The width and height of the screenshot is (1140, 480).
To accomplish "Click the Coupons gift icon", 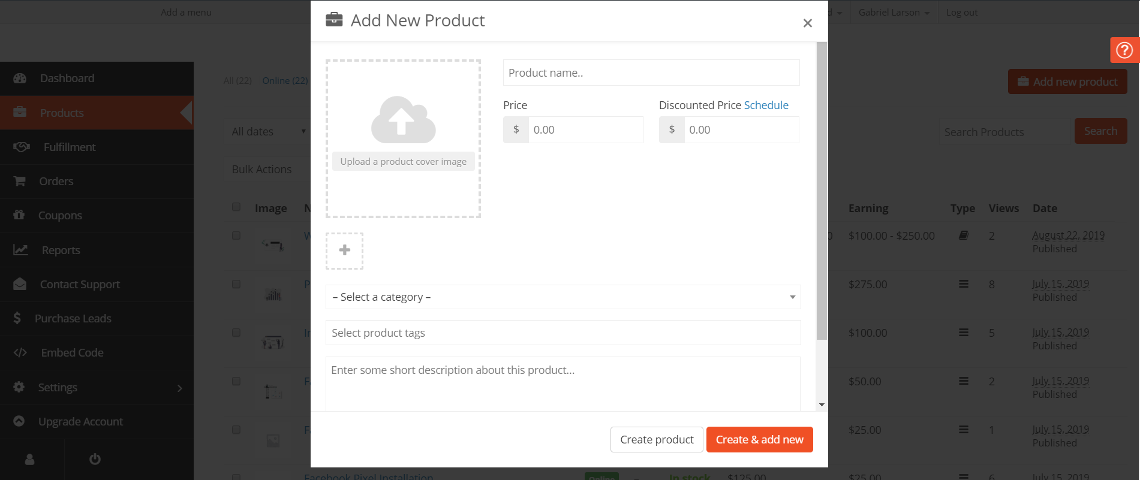I will coord(19,215).
